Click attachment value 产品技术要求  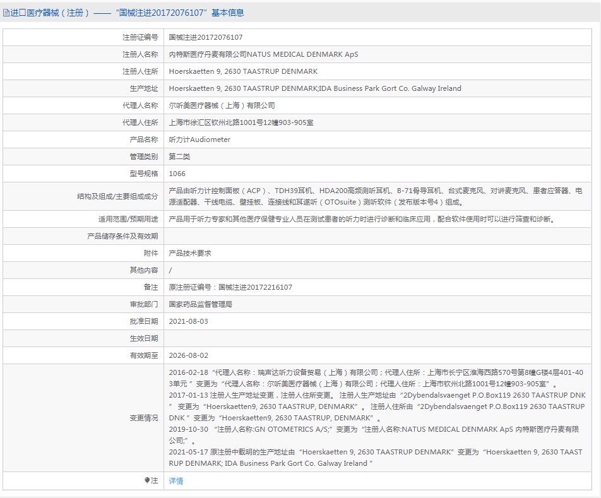190,254
